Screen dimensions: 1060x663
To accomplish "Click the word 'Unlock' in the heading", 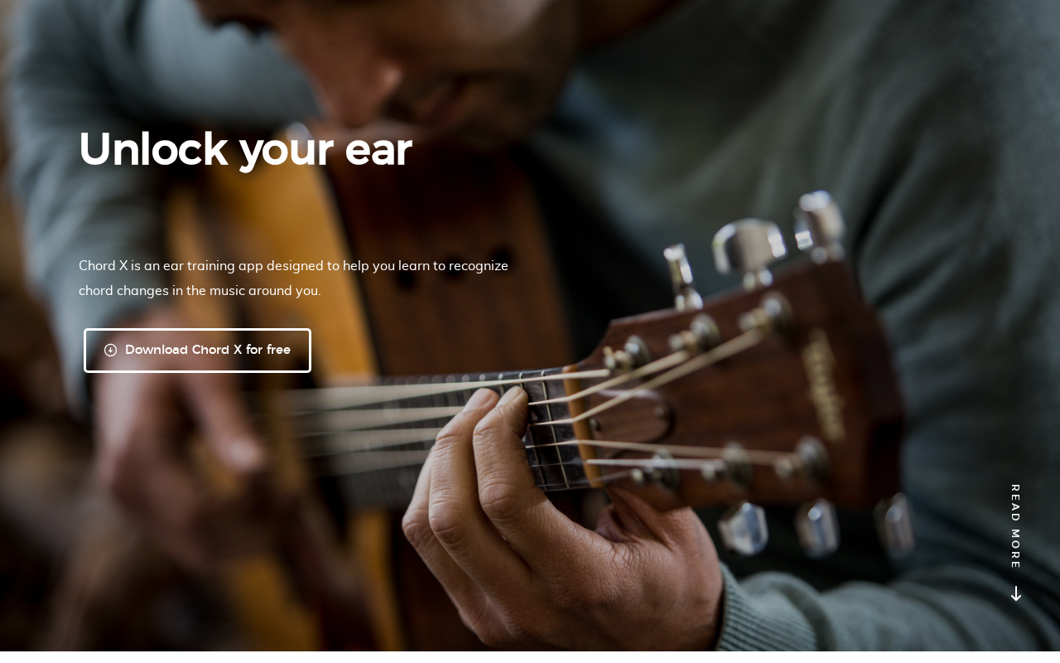I will (153, 149).
